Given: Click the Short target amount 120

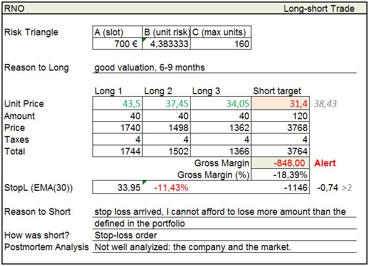Looking at the screenshot, I should point(281,116).
